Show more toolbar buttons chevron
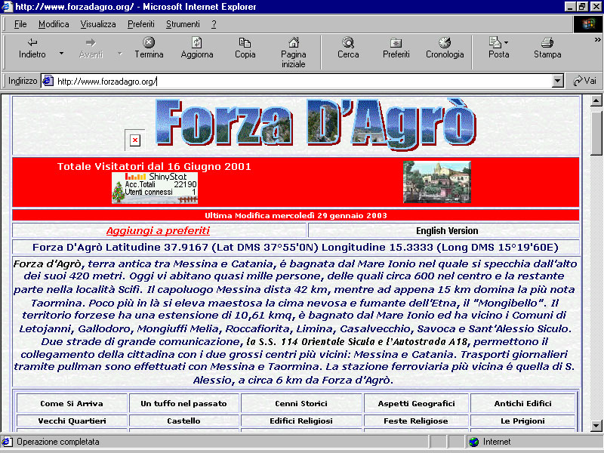 597,40
